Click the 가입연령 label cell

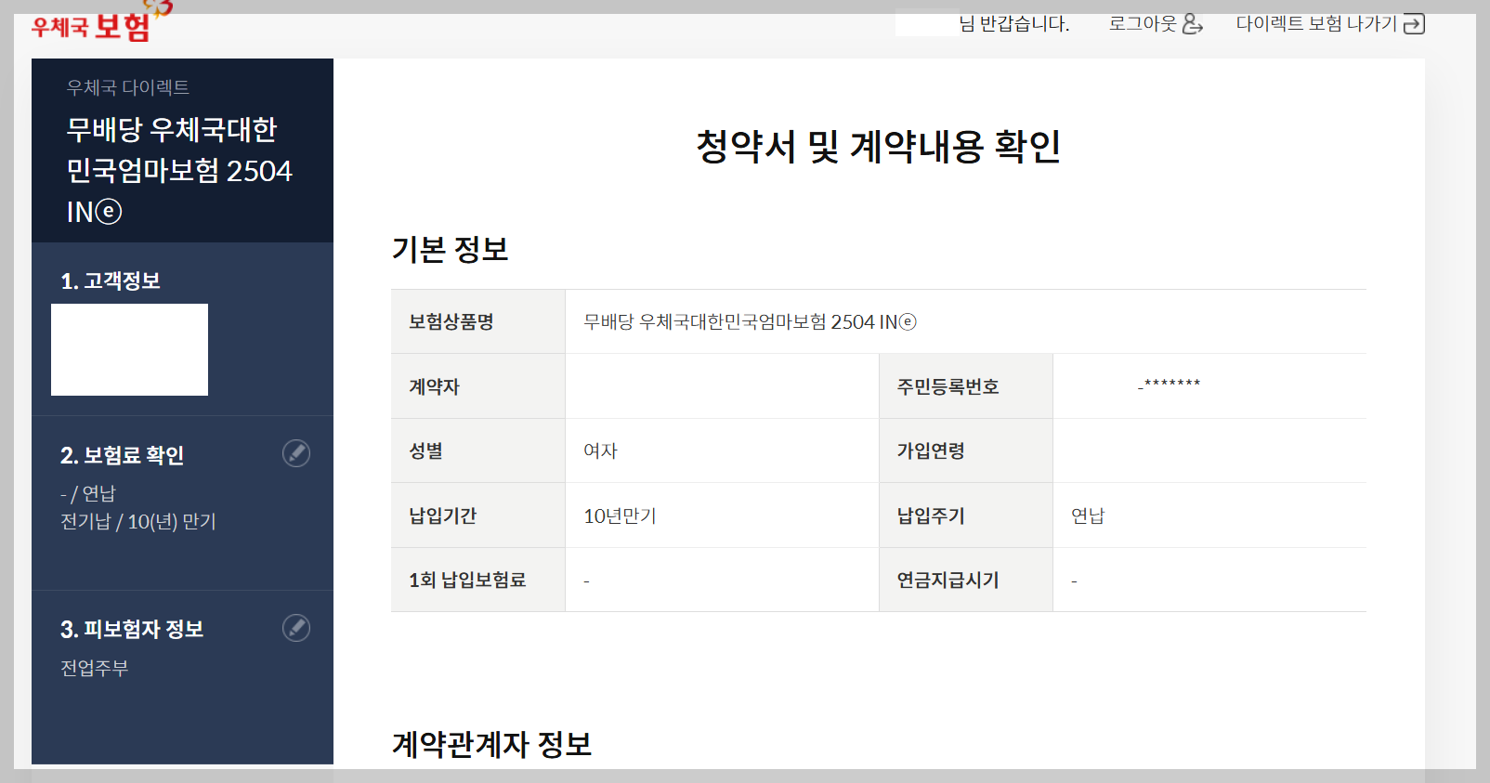click(x=966, y=450)
